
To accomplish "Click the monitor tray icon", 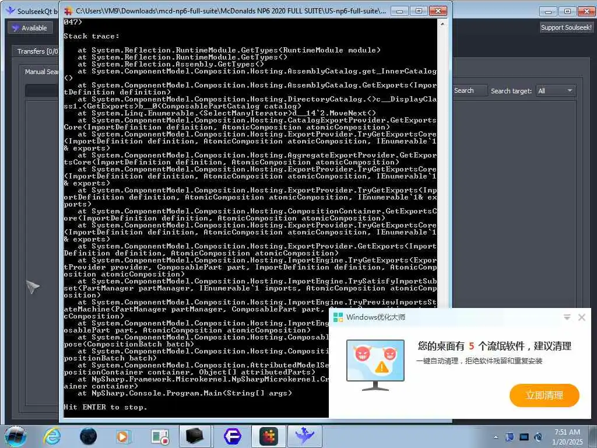I will tap(524, 437).
